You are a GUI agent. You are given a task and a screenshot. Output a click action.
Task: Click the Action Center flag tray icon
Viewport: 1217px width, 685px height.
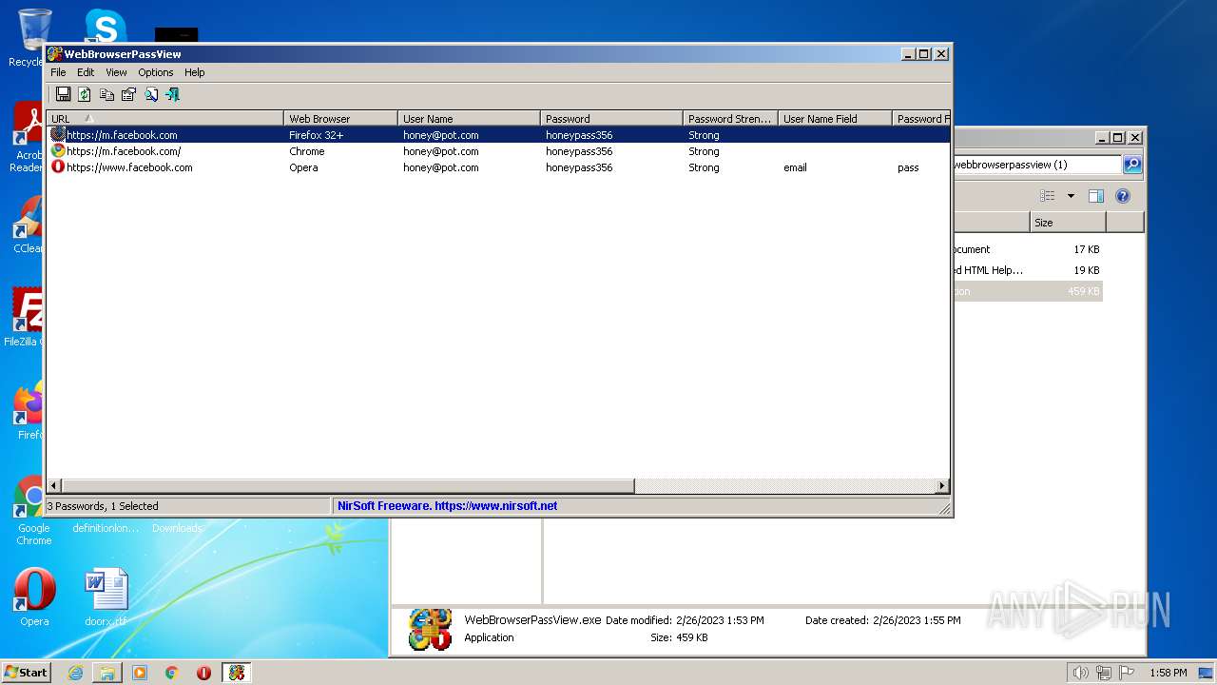[x=1127, y=673]
